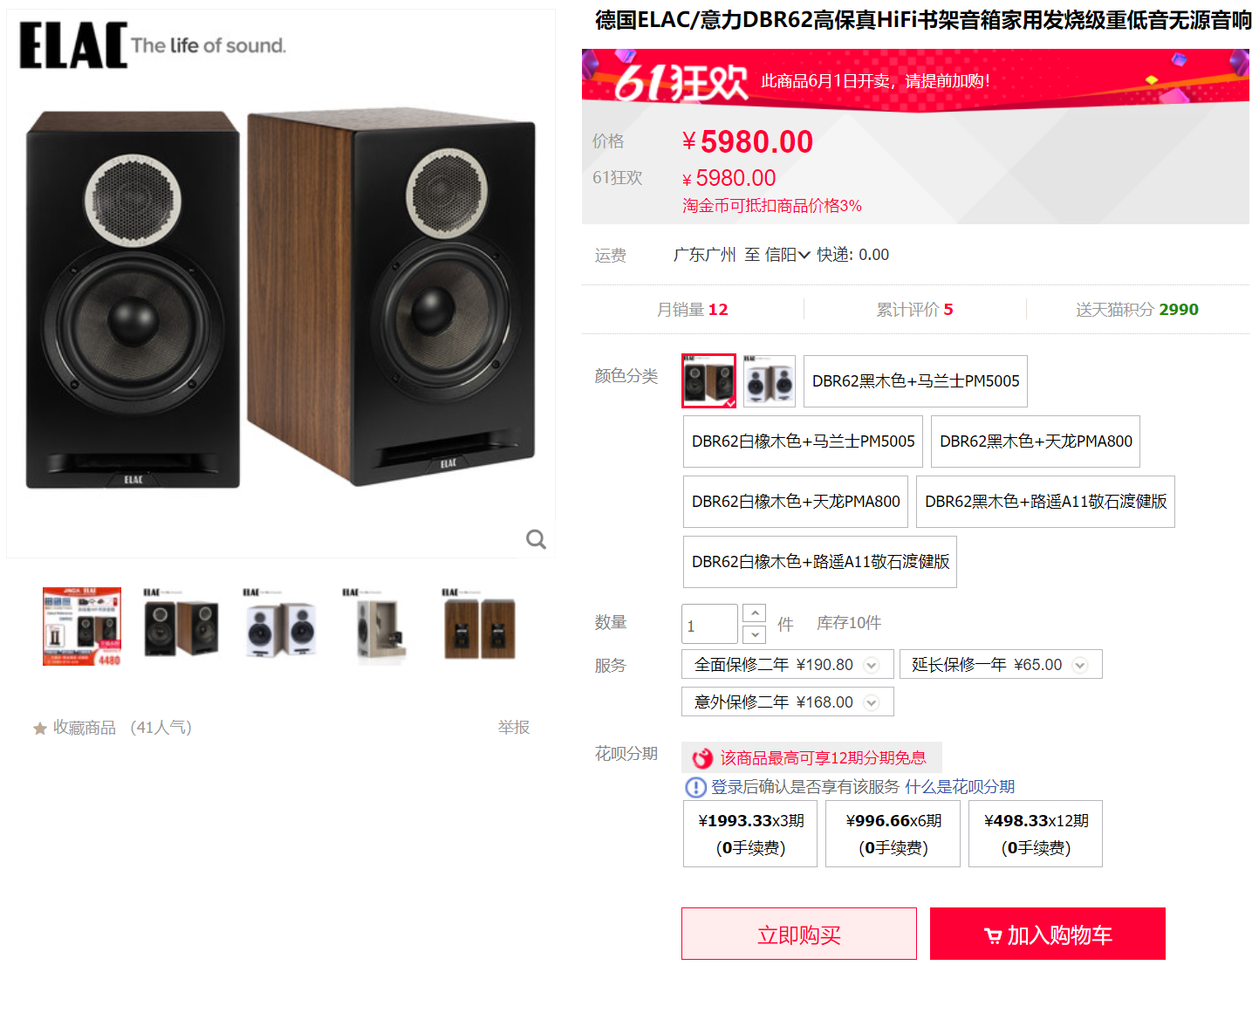Expand the 全面保修二年 service dropdown

click(871, 665)
